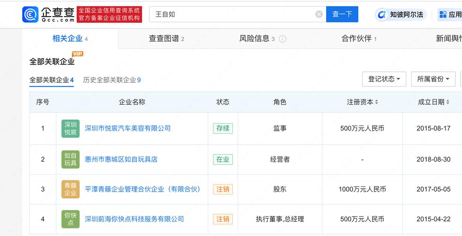Clear the search box with X icon
Image resolution: width=462 pixels, height=236 pixels.
[319, 14]
